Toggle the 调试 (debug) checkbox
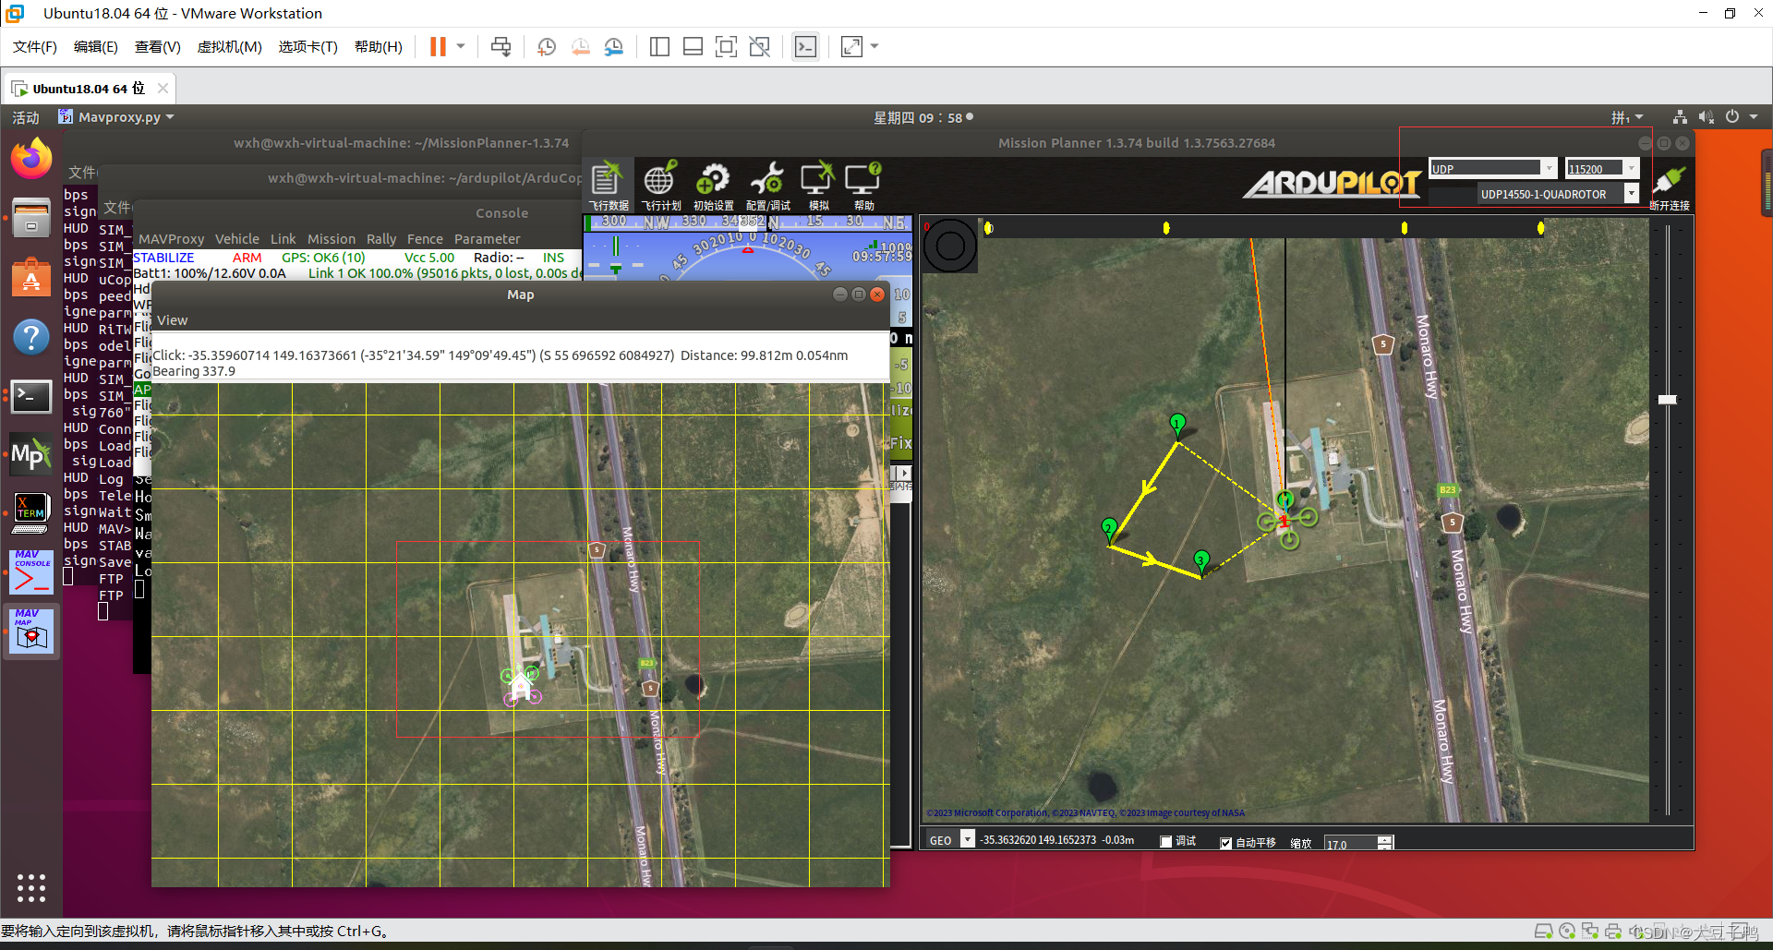Viewport: 1773px width, 950px height. click(x=1166, y=841)
